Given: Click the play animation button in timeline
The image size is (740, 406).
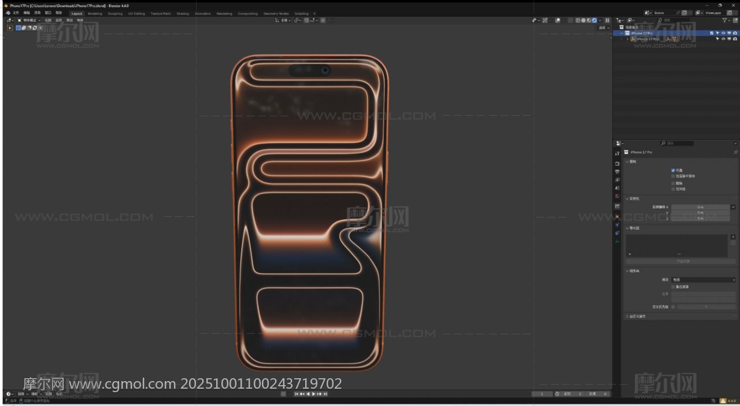Looking at the screenshot, I should 313,394.
